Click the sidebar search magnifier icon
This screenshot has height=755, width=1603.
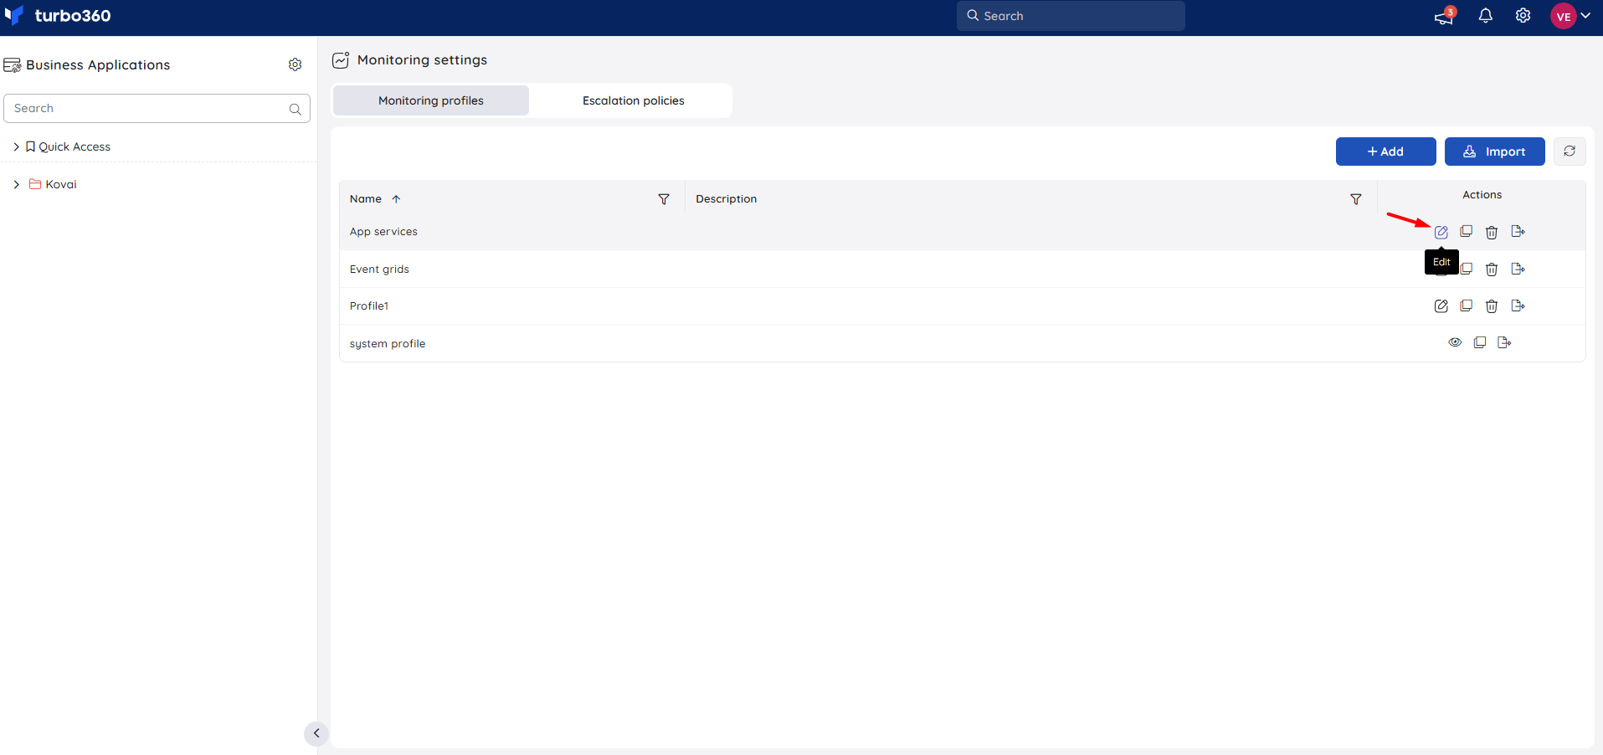coord(295,109)
